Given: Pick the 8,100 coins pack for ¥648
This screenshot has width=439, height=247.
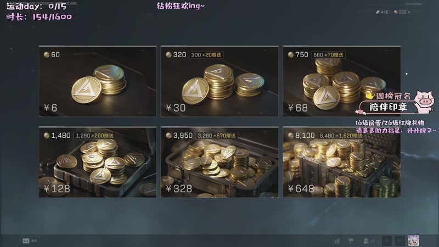Looking at the screenshot, I should [341, 162].
